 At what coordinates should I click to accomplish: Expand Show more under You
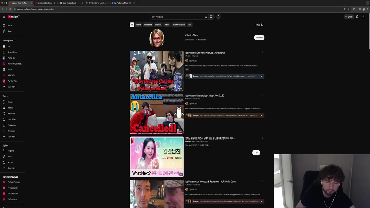[11, 137]
